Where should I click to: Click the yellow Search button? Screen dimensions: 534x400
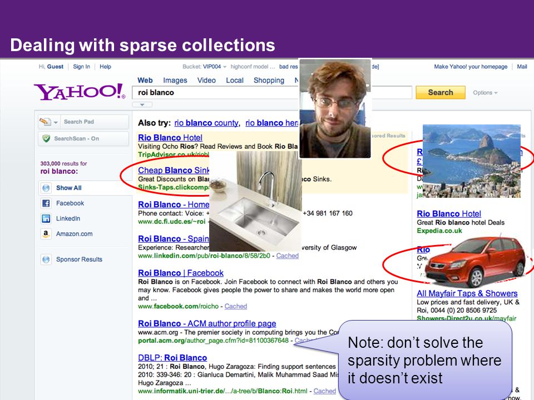click(x=441, y=93)
